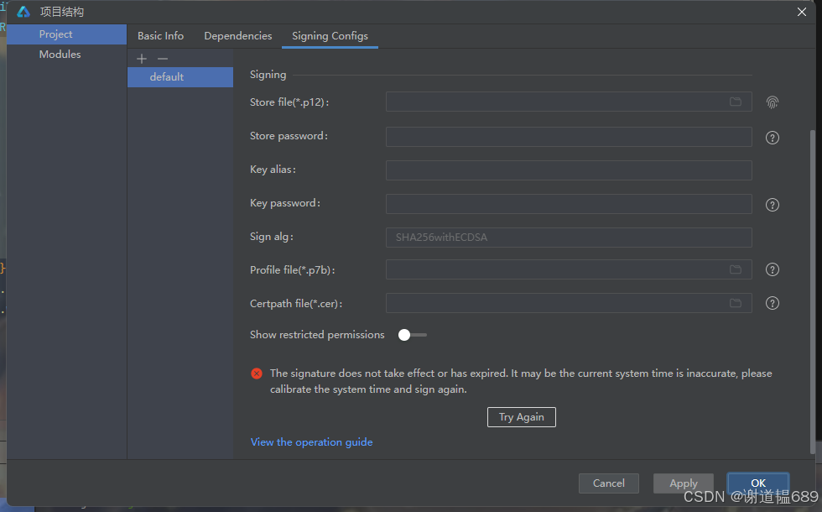The width and height of the screenshot is (822, 512).
Task: Open help icon for Profile file
Action: coord(773,270)
